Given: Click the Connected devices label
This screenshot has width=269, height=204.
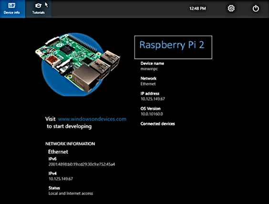Looking at the screenshot, I should (158, 124).
